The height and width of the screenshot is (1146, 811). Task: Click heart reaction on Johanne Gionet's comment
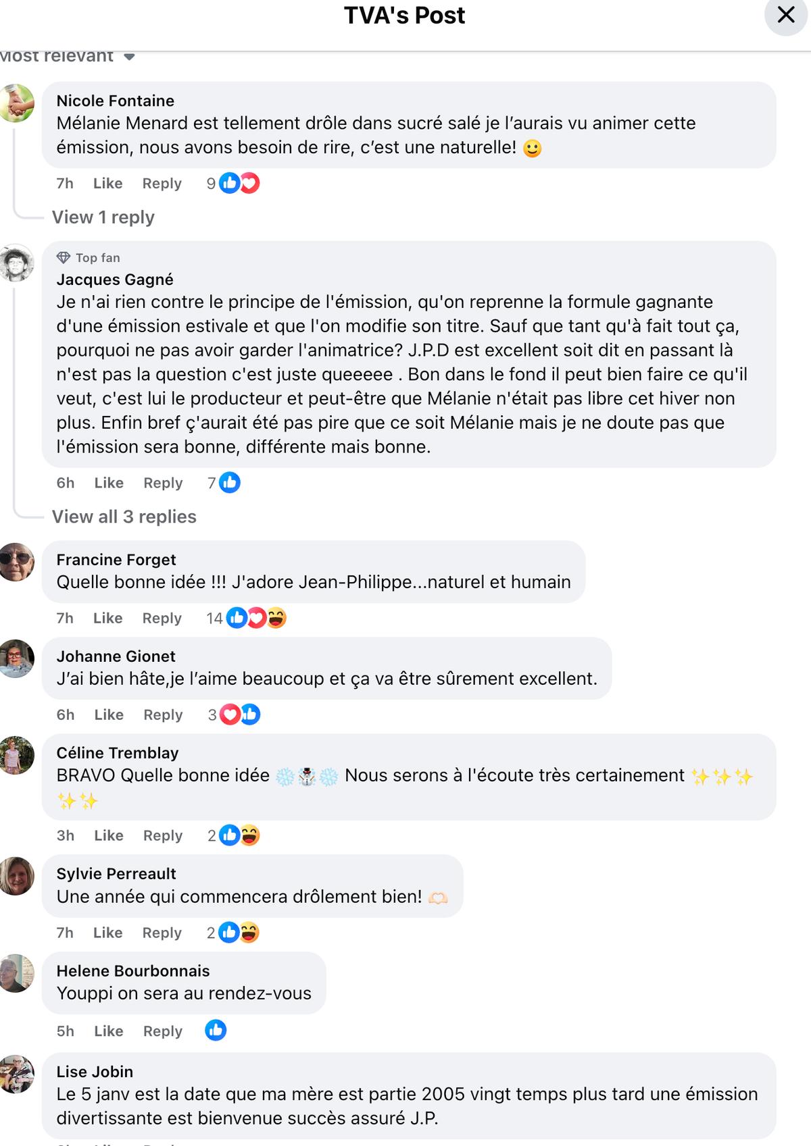pos(230,714)
